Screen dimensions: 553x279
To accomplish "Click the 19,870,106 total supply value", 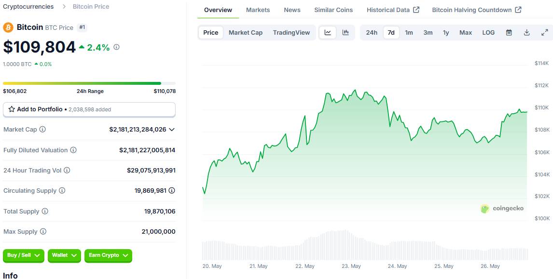I will coord(160,212).
